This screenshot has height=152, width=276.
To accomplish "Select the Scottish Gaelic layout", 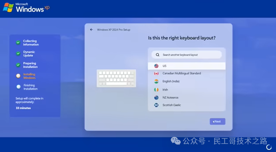I will (x=187, y=105).
